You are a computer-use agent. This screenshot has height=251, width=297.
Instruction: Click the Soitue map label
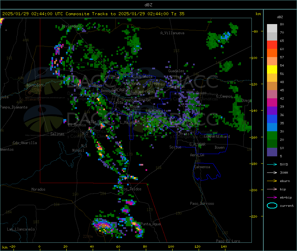click(175, 147)
